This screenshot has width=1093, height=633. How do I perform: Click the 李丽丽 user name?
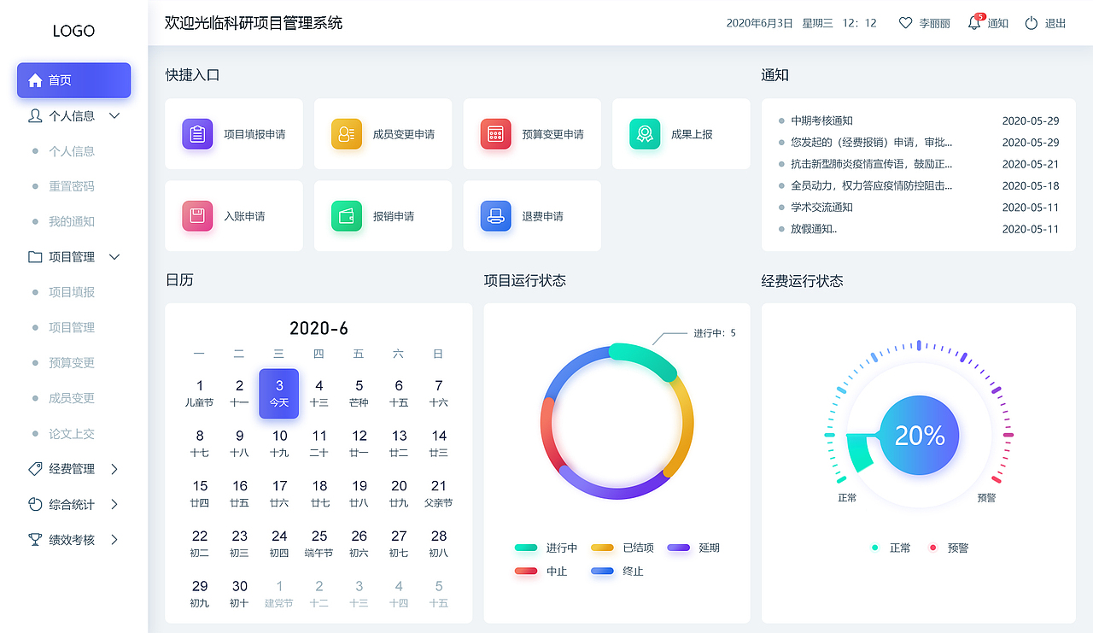coord(934,23)
